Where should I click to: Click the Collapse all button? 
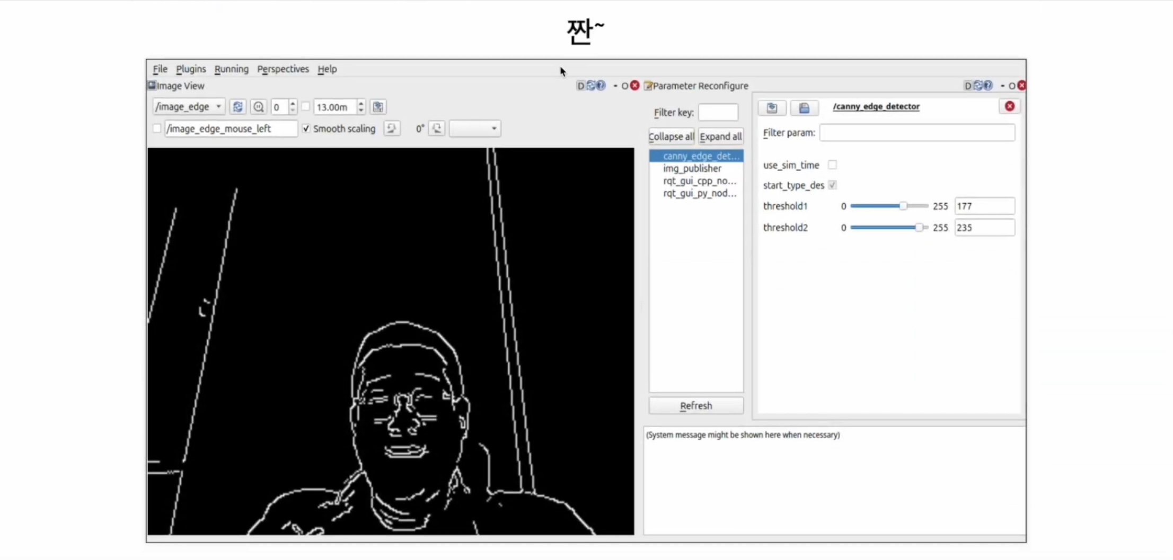click(672, 137)
